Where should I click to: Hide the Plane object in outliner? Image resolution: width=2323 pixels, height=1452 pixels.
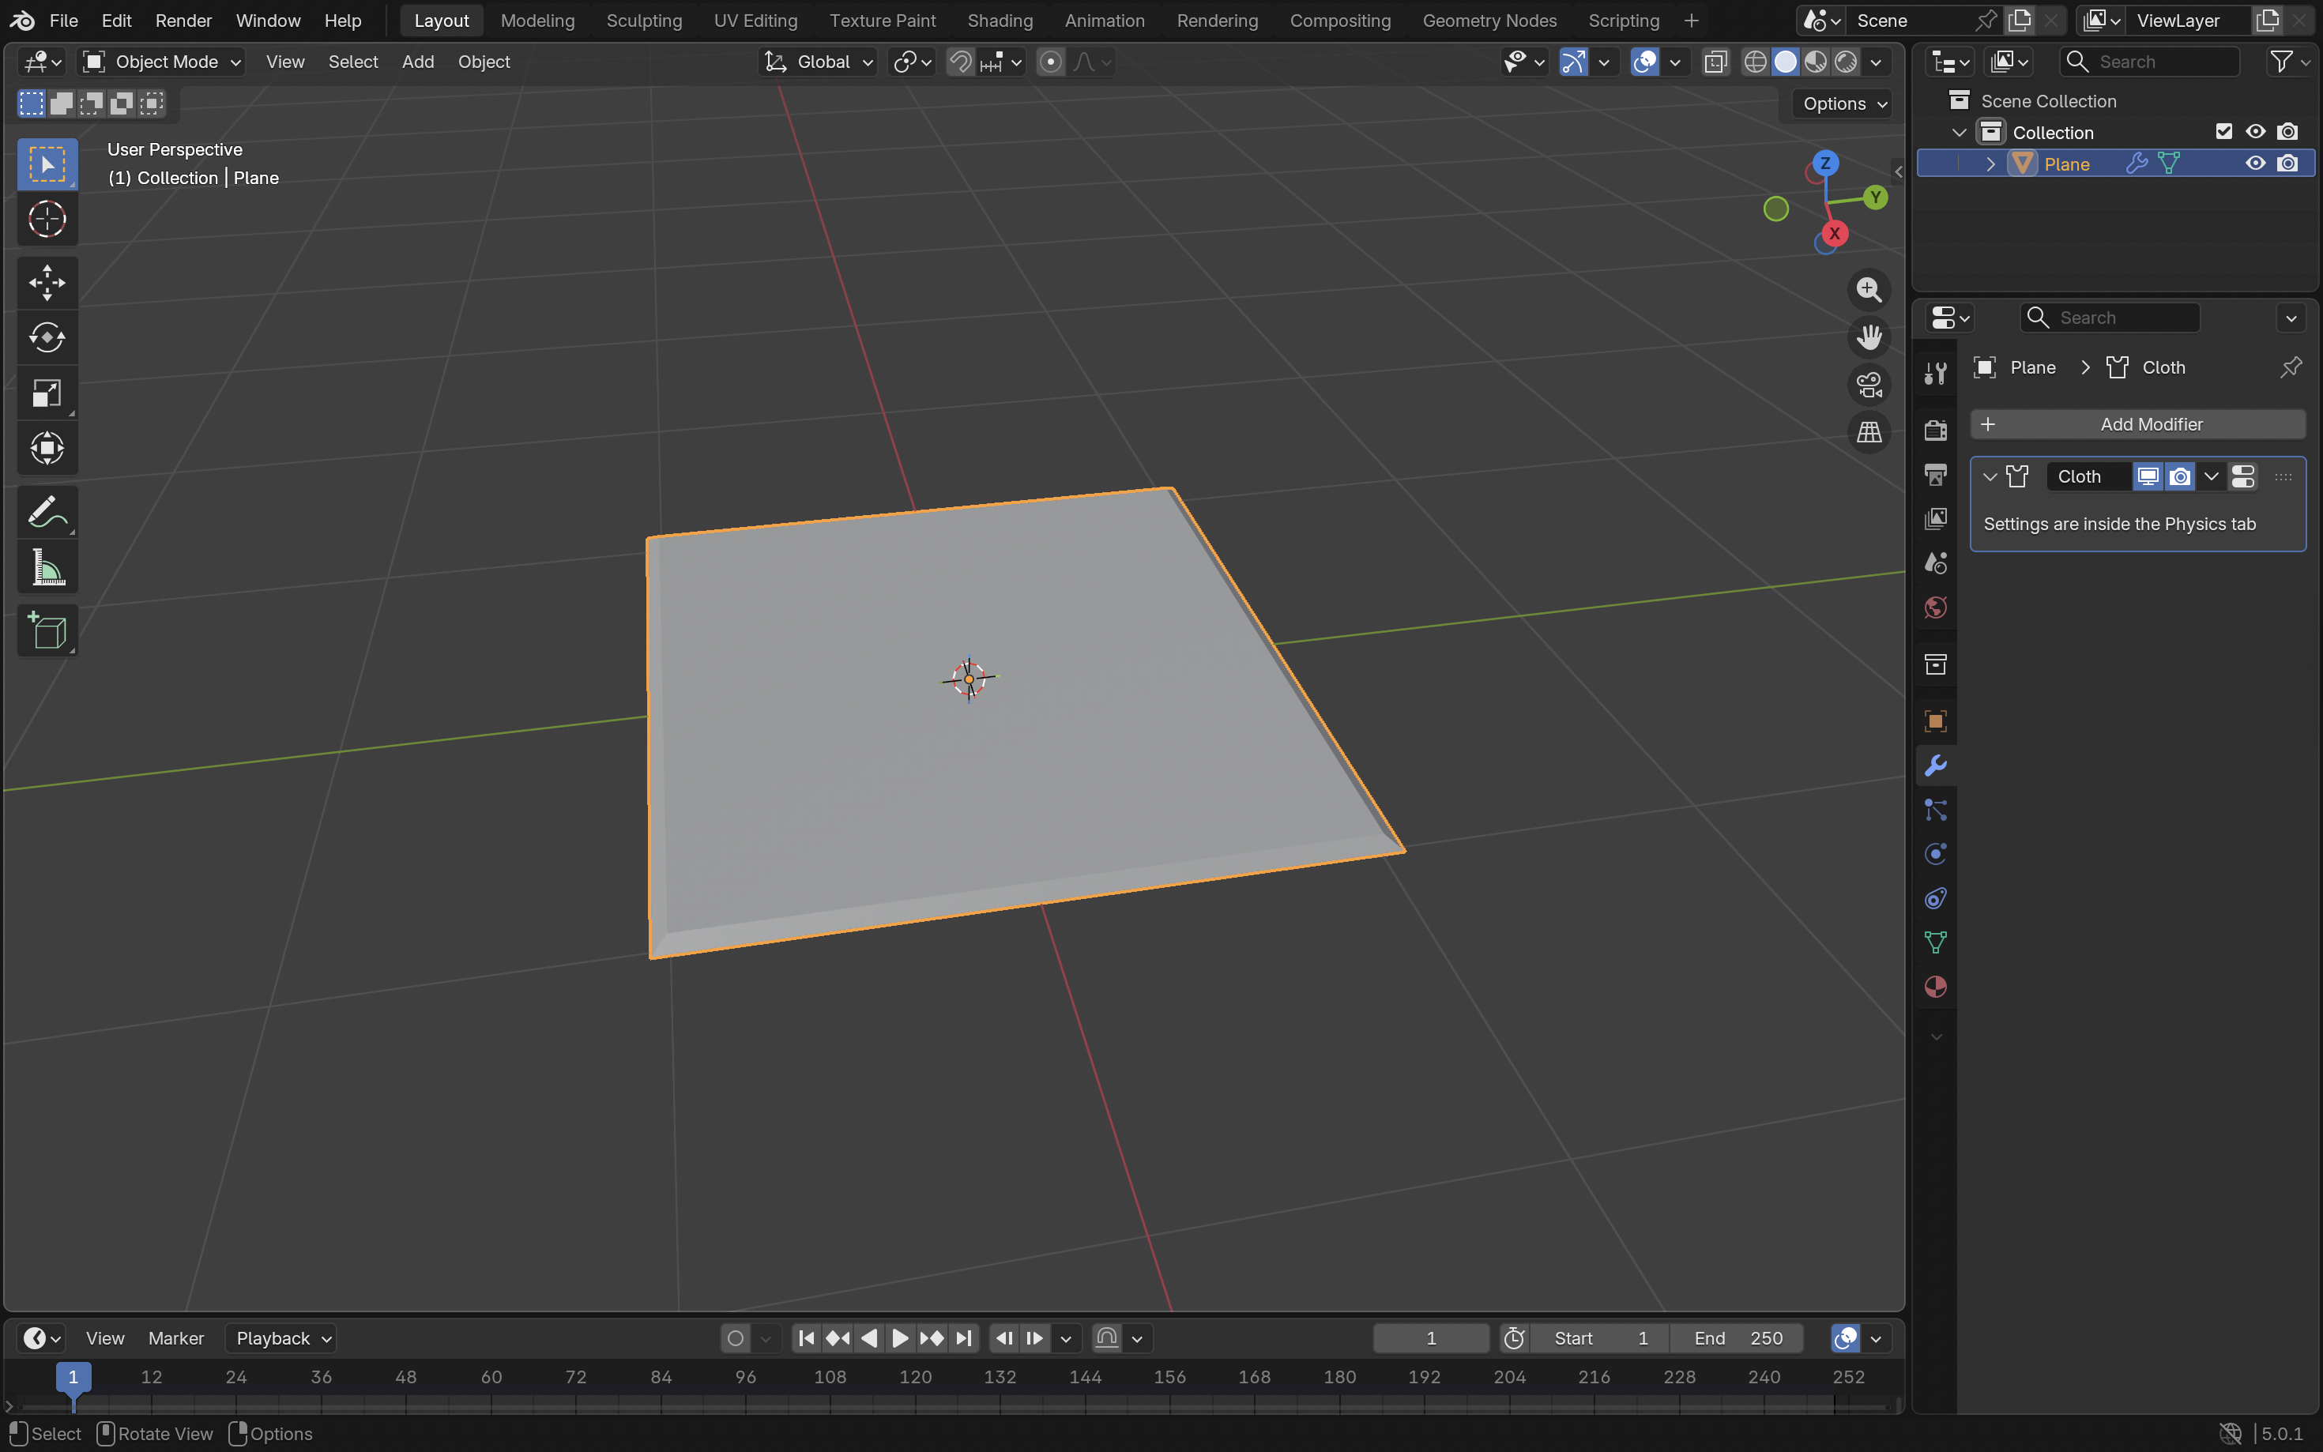tap(2255, 164)
